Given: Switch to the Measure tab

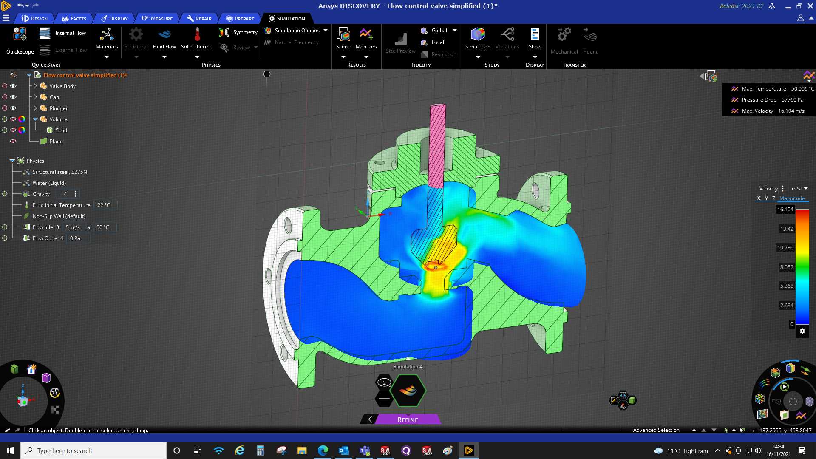Looking at the screenshot, I should (157, 18).
